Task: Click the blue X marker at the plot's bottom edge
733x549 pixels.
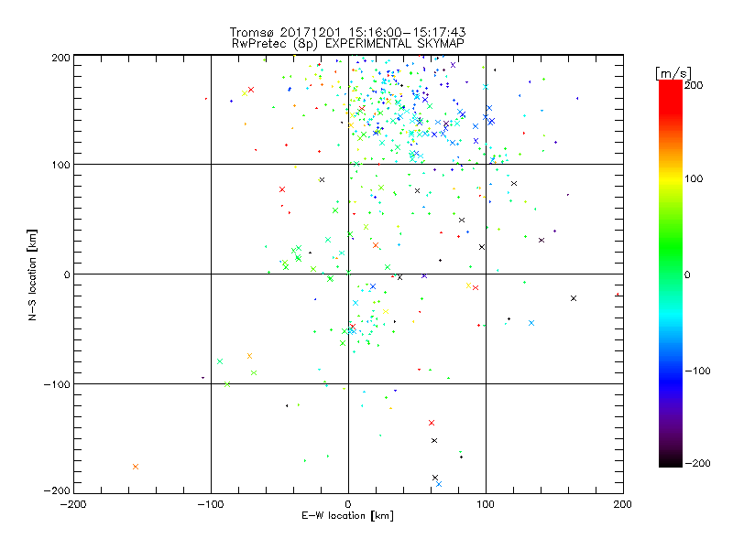Action: (439, 484)
